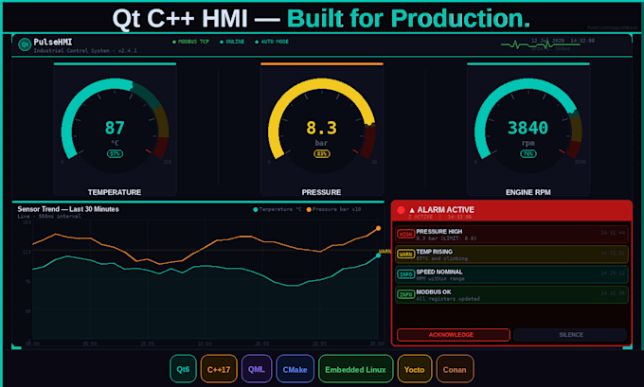Select the QML technology tag

(257, 369)
